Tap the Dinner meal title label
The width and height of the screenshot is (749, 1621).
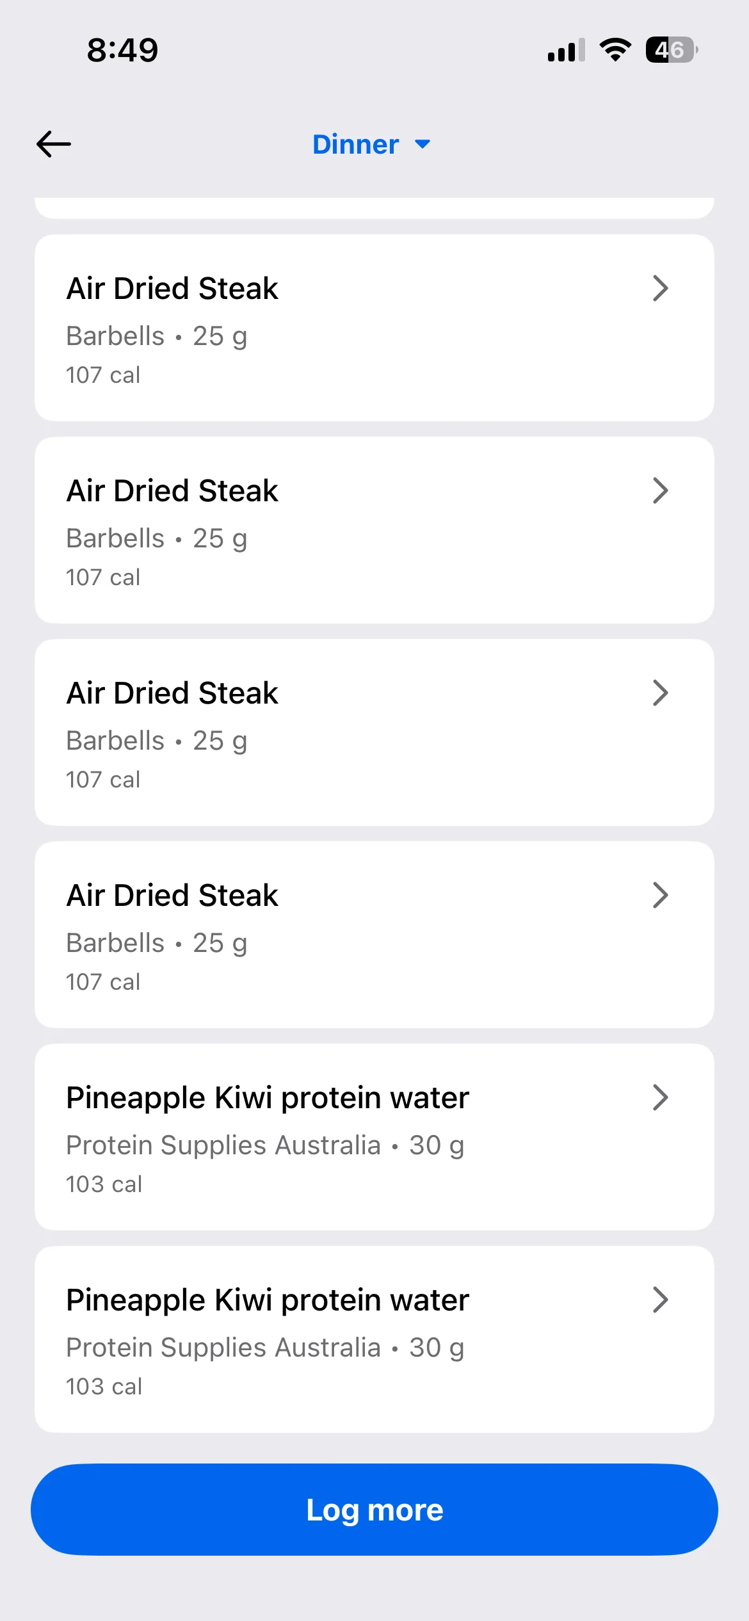355,145
